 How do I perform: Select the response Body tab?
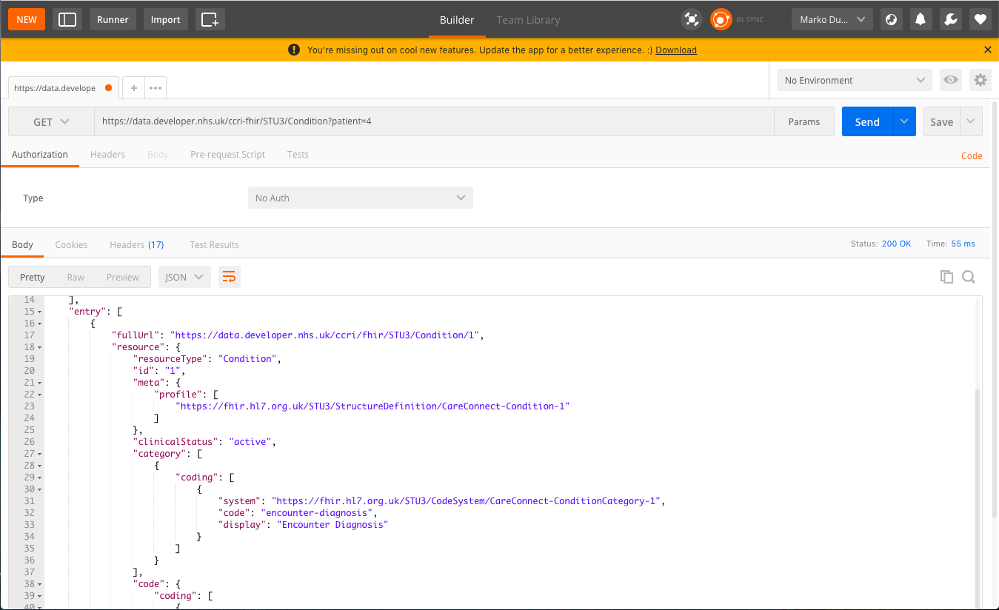pos(22,244)
